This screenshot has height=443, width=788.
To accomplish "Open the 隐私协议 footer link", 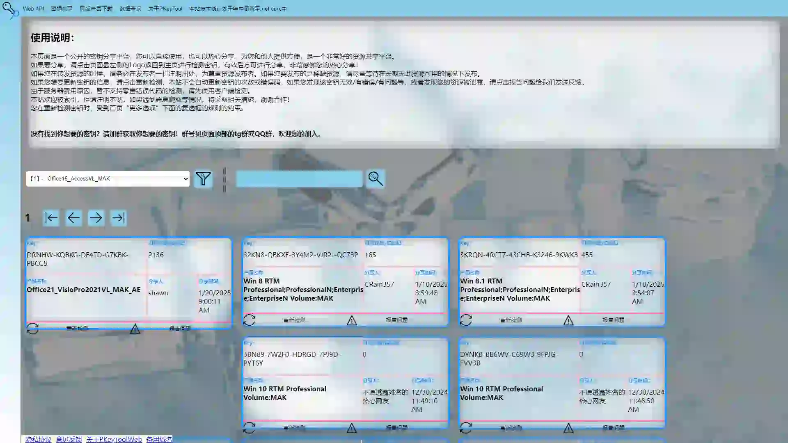I will pos(39,439).
